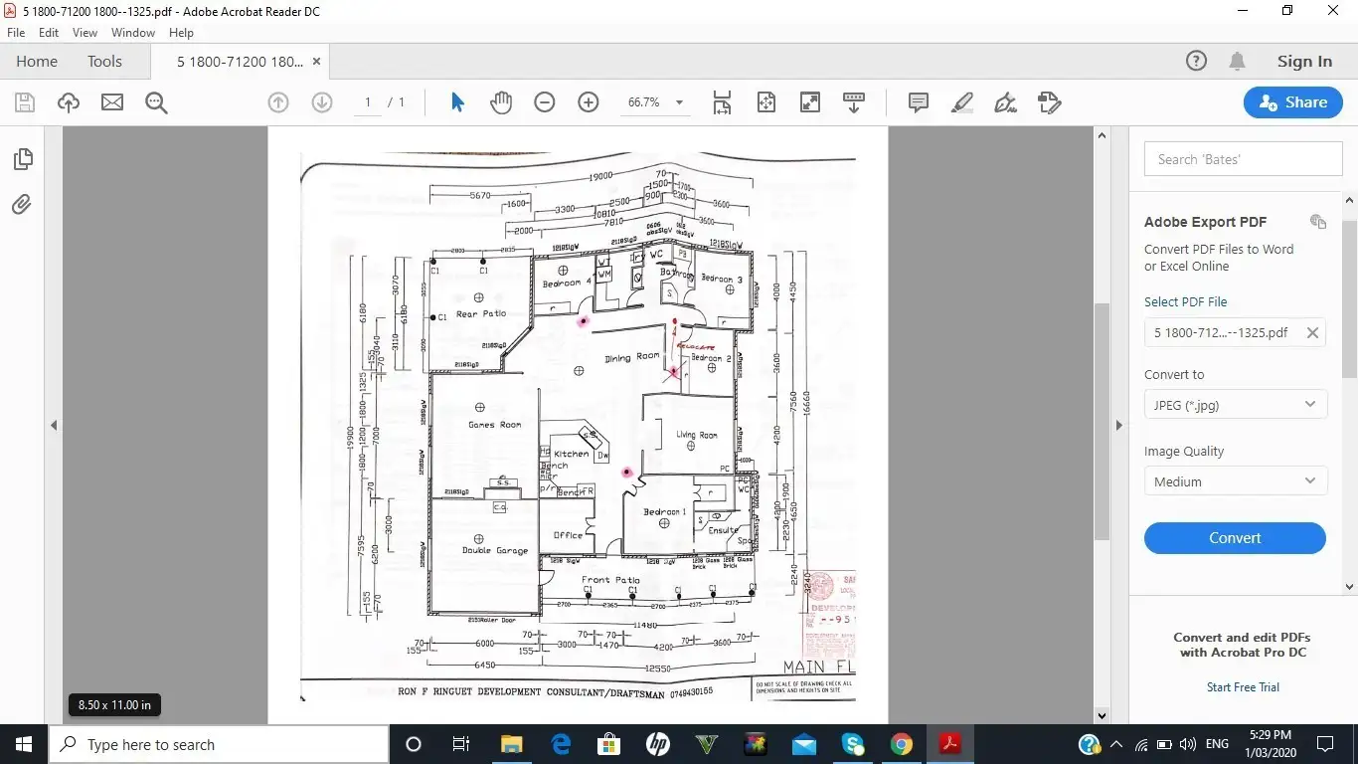The height and width of the screenshot is (764, 1358).
Task: Click the Search 'Bates' input field
Action: tap(1243, 159)
